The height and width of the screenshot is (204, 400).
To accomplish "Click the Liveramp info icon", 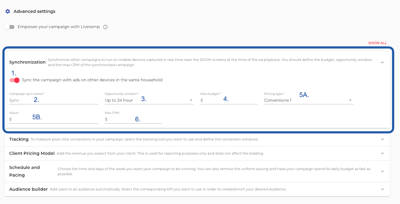I will [x=105, y=27].
